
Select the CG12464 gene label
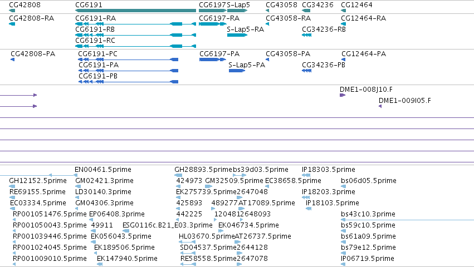click(356, 5)
